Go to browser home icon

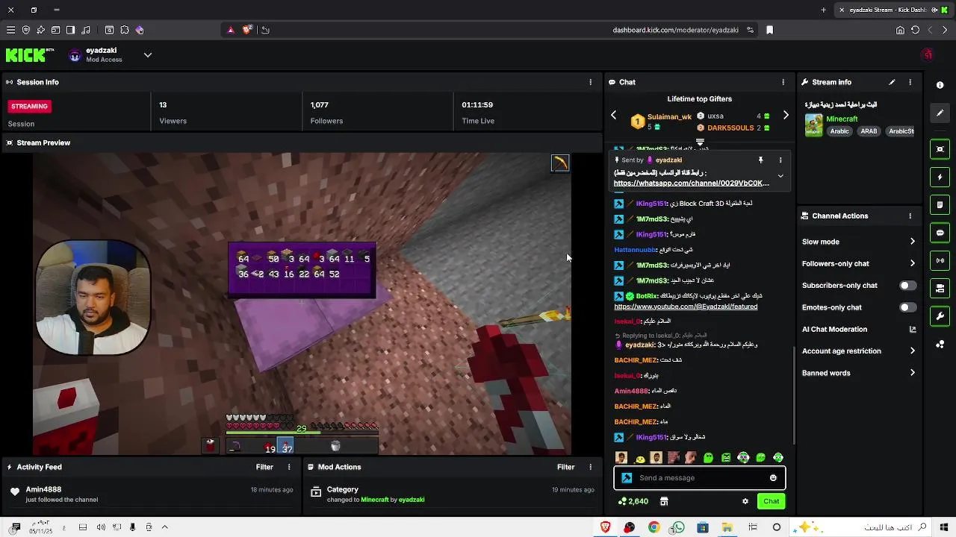900,30
